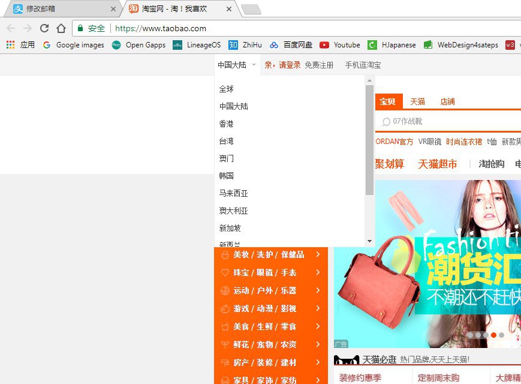Click the Taobao search input field
The width and height of the screenshot is (521, 384).
450,122
